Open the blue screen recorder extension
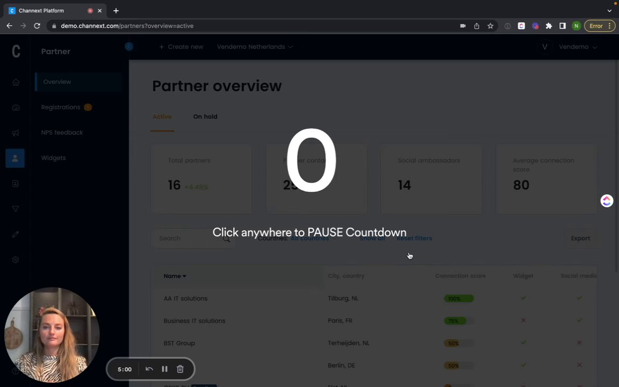Viewport: 619px width, 387px height. (x=535, y=26)
